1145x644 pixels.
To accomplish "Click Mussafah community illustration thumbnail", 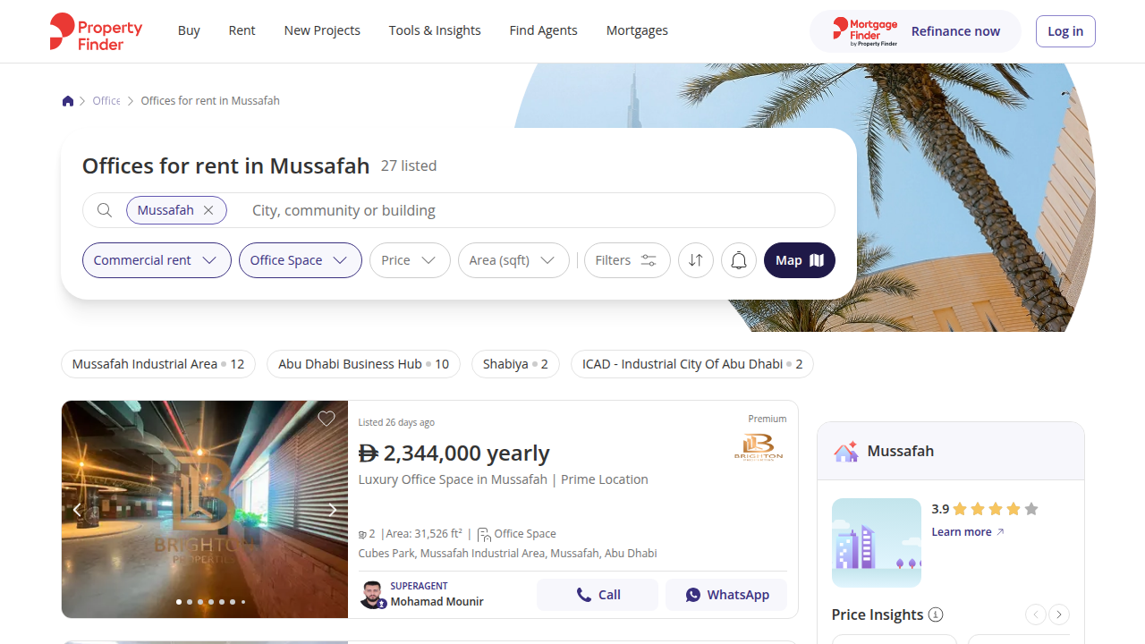I will click(x=877, y=543).
